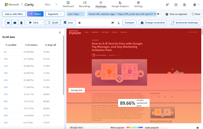The width and height of the screenshot is (203, 129).
Task: Click Summarize heatmaps button
Action: (x=184, y=22)
